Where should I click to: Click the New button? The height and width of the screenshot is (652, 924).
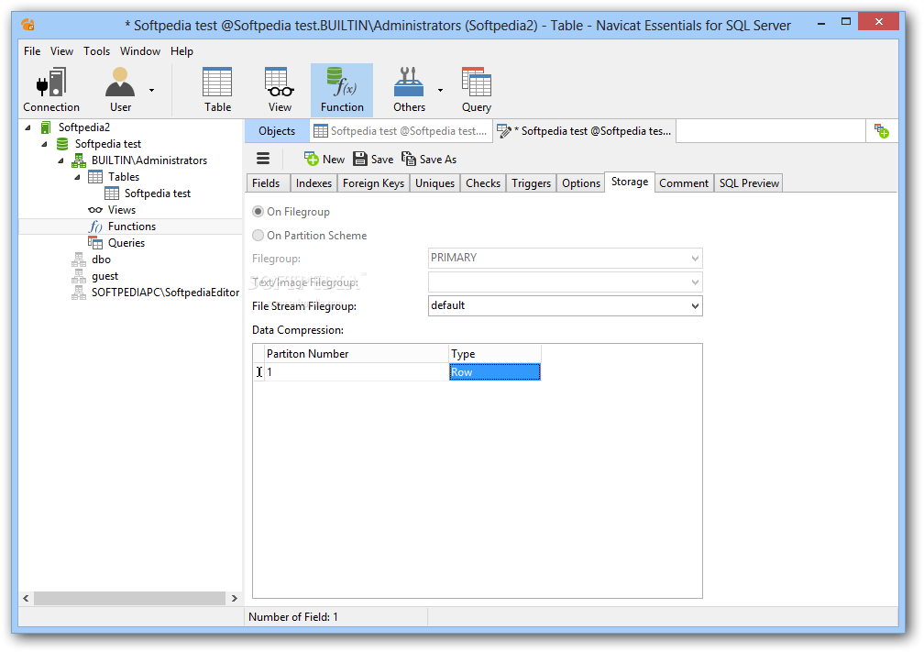324,160
